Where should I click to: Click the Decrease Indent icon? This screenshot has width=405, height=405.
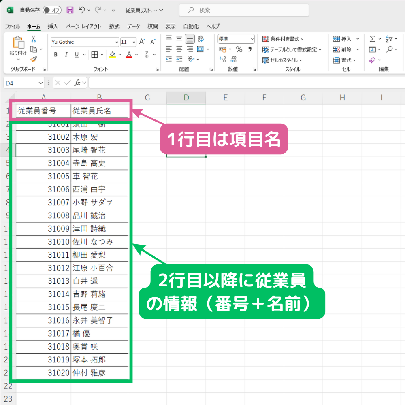[168, 60]
